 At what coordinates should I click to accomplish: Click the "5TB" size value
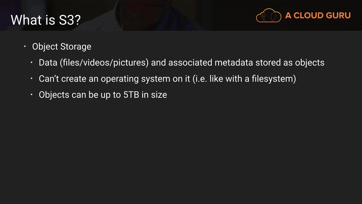pos(131,95)
